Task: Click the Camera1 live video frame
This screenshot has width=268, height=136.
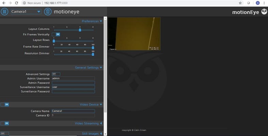Action: click(134, 34)
